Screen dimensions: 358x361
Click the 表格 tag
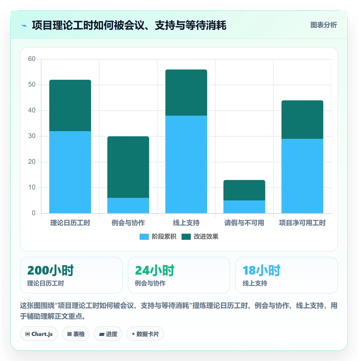[76, 334]
